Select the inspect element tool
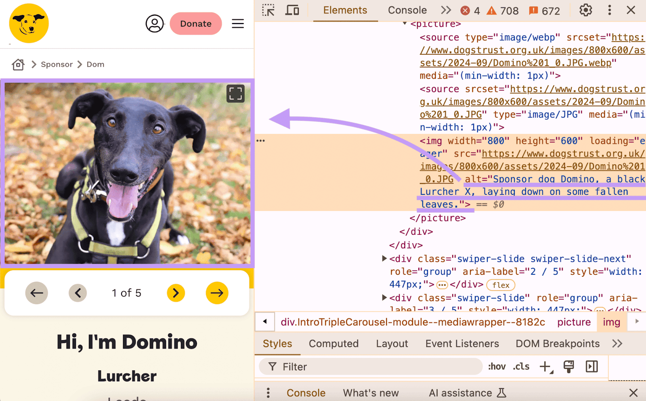This screenshot has height=401, width=646. tap(268, 10)
